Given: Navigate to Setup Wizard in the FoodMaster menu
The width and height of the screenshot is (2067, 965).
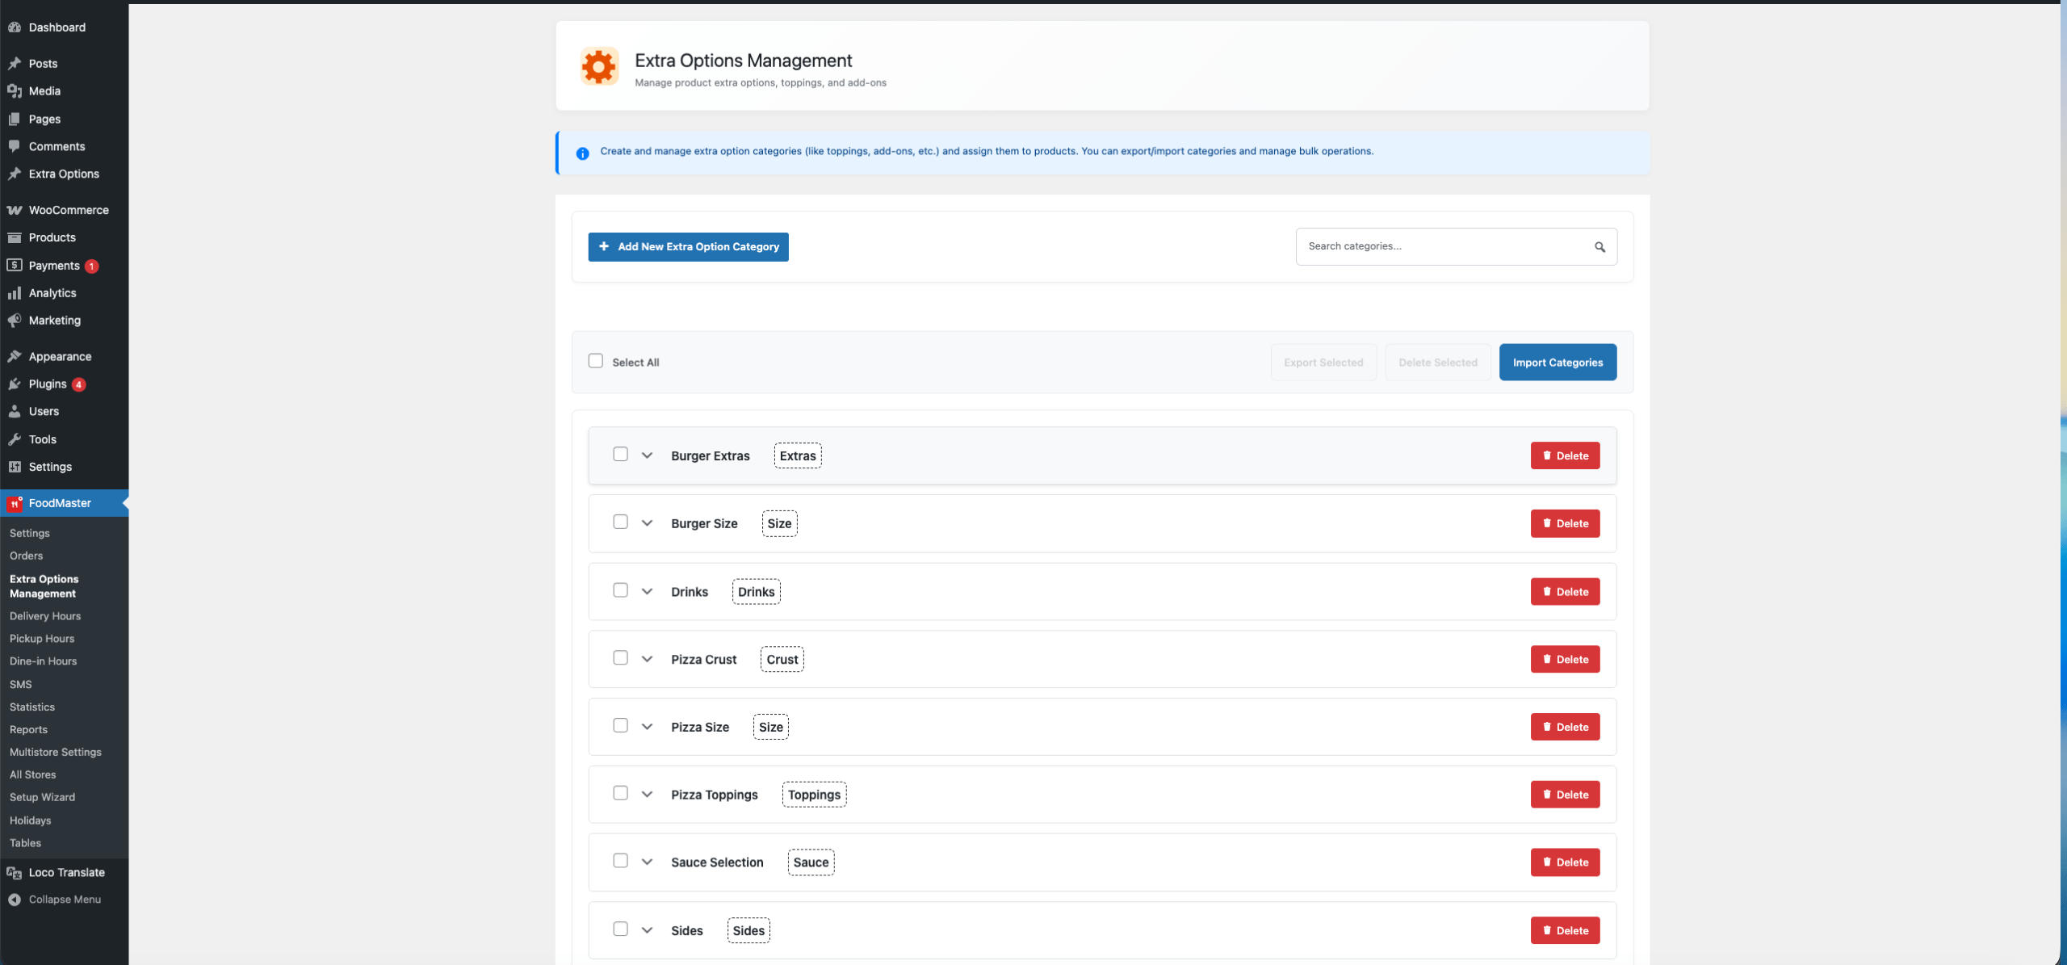Looking at the screenshot, I should (x=43, y=797).
